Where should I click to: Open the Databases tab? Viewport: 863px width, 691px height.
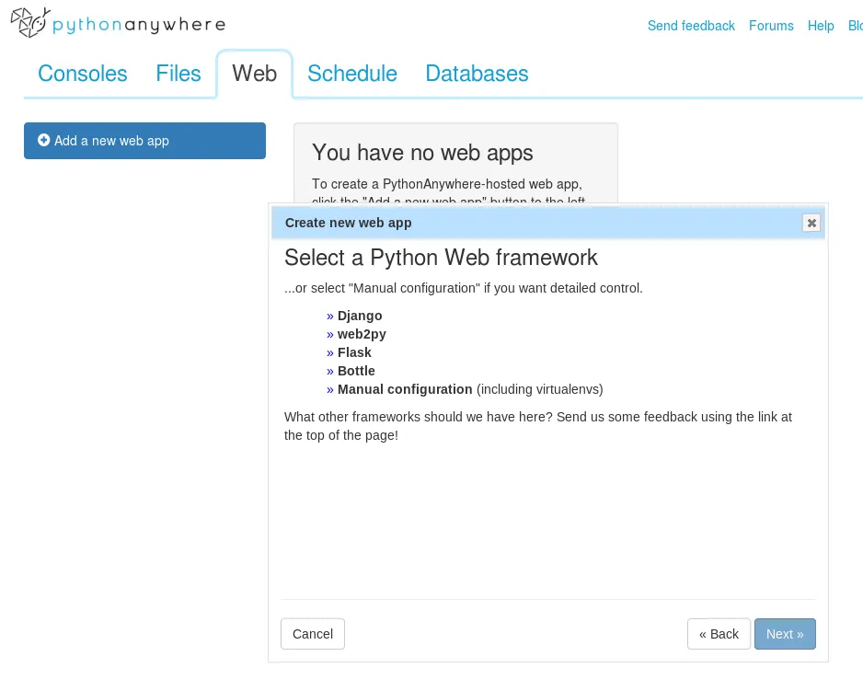[x=477, y=74]
